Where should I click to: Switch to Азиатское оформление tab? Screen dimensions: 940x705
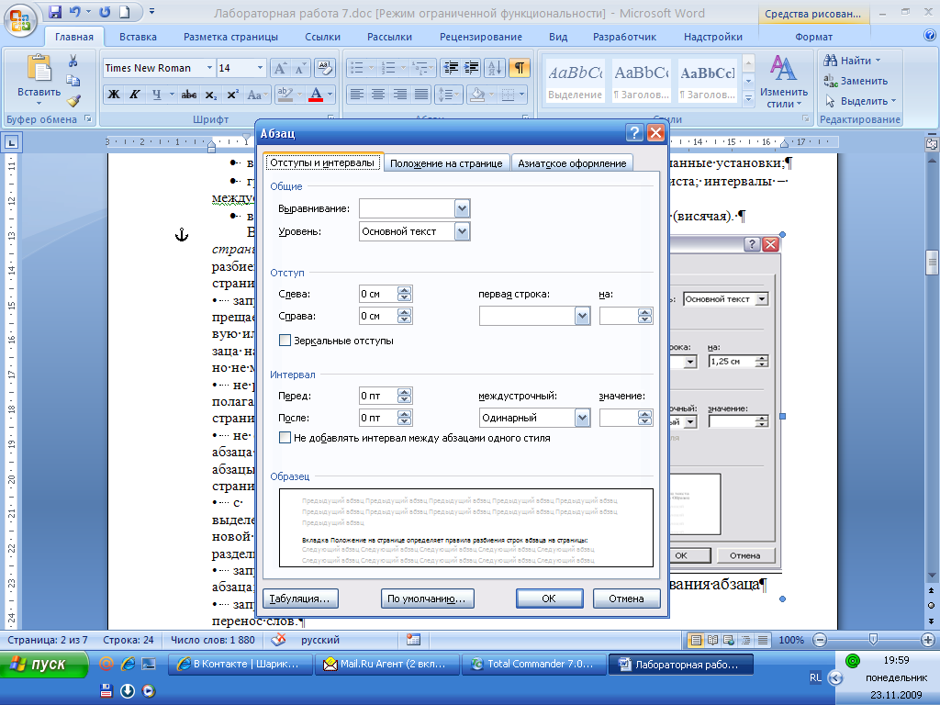point(572,163)
